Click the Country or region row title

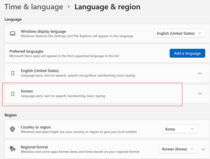(36, 127)
